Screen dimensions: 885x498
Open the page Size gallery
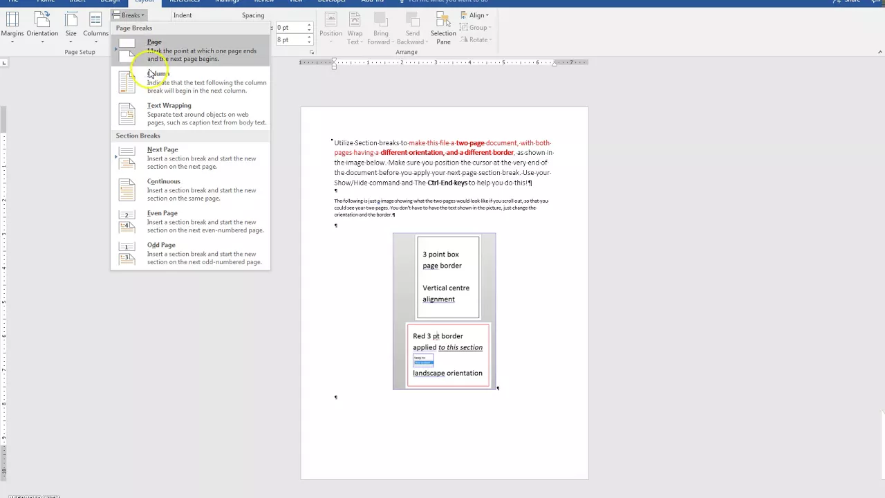click(x=71, y=28)
